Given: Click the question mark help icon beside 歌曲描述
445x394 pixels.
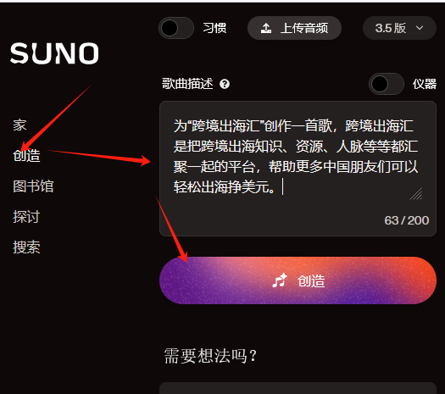Looking at the screenshot, I should pyautogui.click(x=225, y=84).
